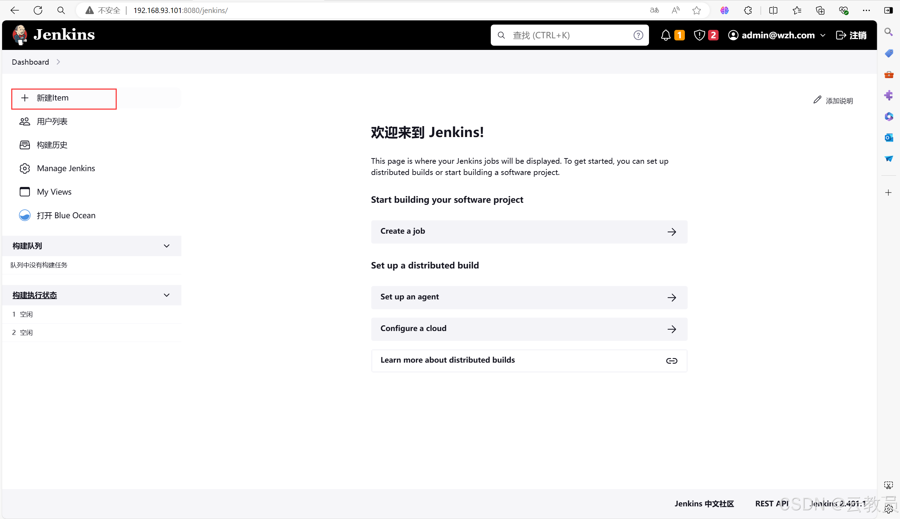
Task: Open Outlook icon in Edge sidebar
Action: click(x=889, y=138)
